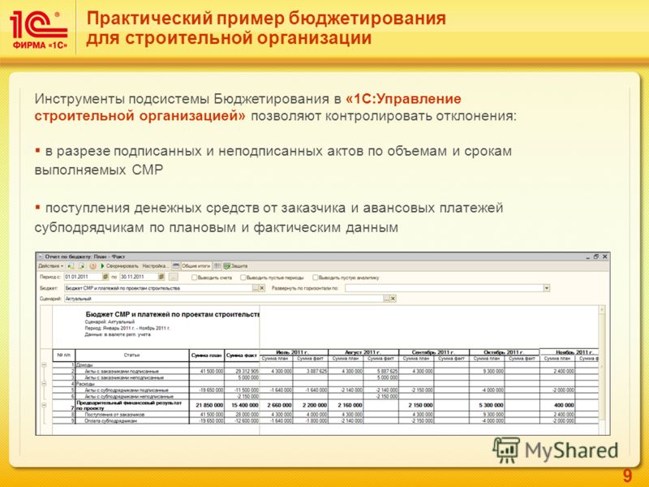The width and height of the screenshot is (649, 487).
Task: Click the Период с date field 01.01.2011
Action: click(x=83, y=277)
